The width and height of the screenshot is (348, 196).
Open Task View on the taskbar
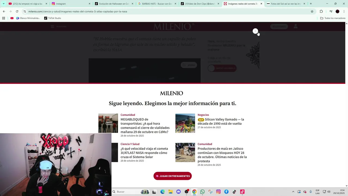154,192
